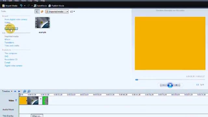Click the new collection folder icon
The width and height of the screenshot is (208, 117).
[x=42, y=12]
